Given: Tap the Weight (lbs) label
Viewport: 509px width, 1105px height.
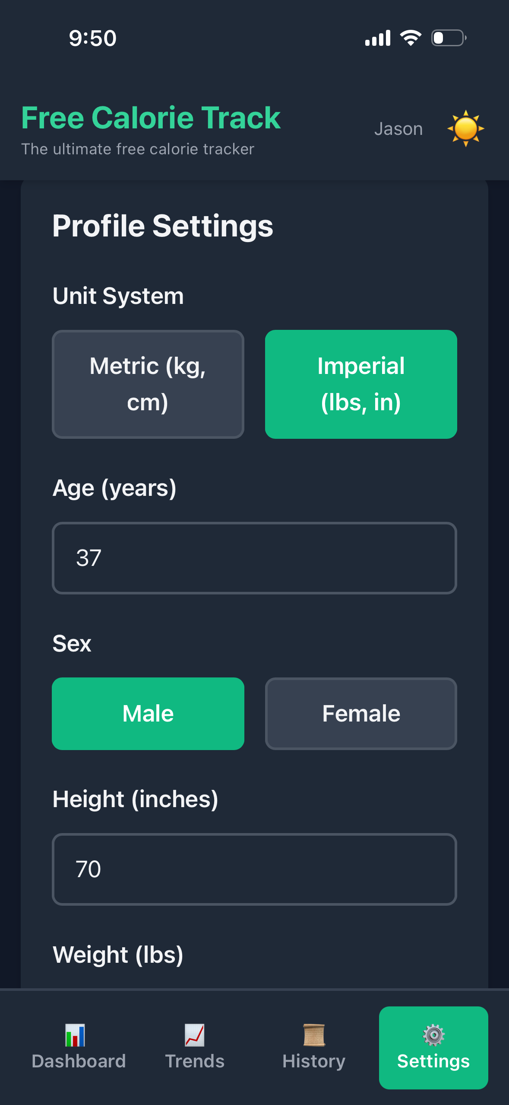Looking at the screenshot, I should coord(117,955).
